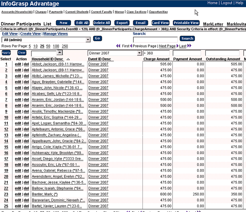Click the sort ascending triangle beside Household ID Desc
Screen dimensions: 246x212
point(68,59)
